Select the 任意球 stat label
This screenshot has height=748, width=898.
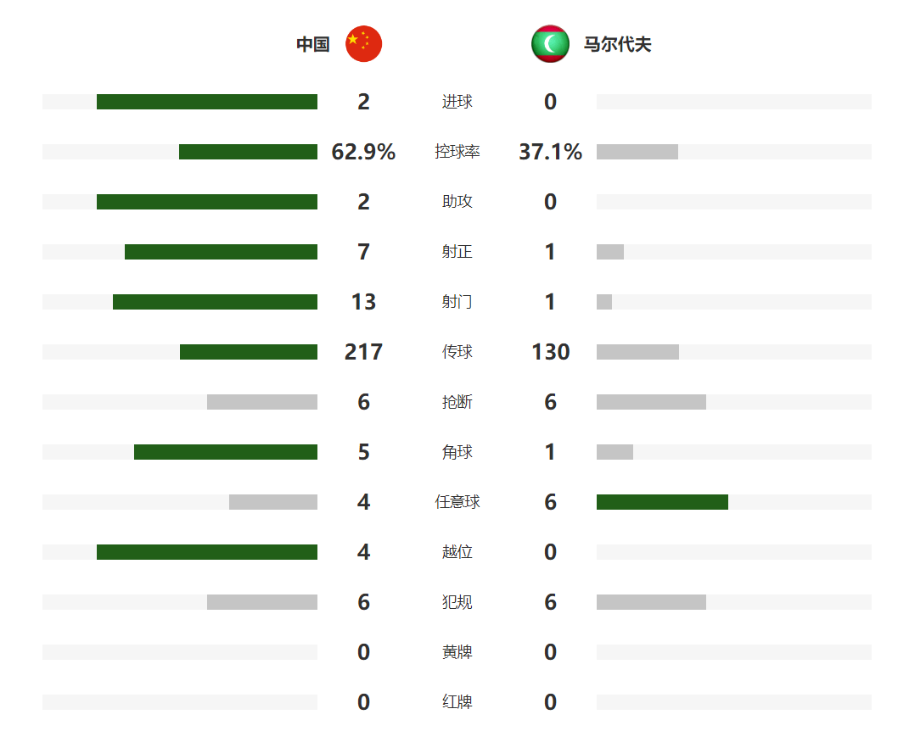[x=457, y=502]
